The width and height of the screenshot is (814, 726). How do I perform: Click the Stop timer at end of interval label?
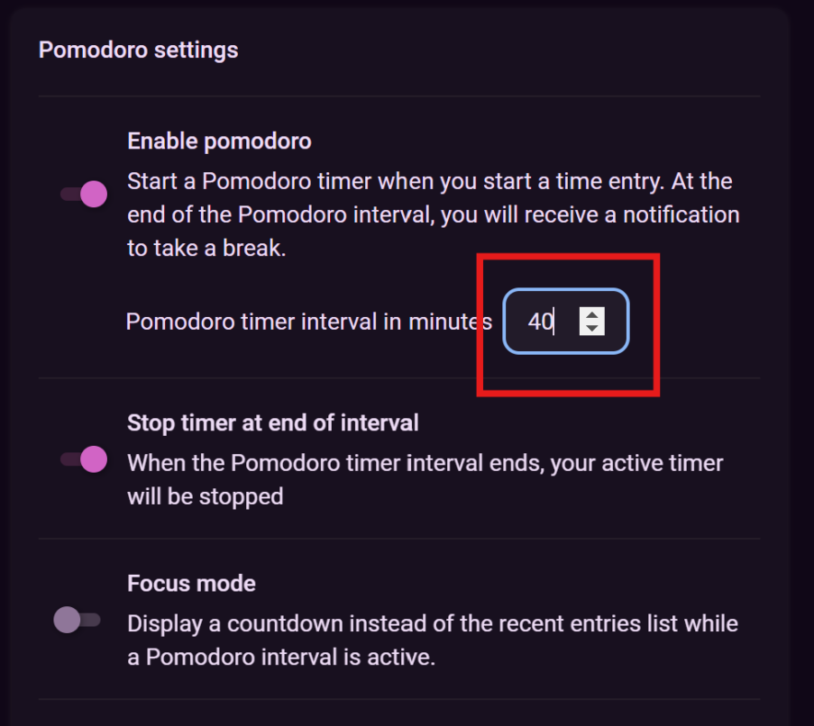(x=272, y=422)
